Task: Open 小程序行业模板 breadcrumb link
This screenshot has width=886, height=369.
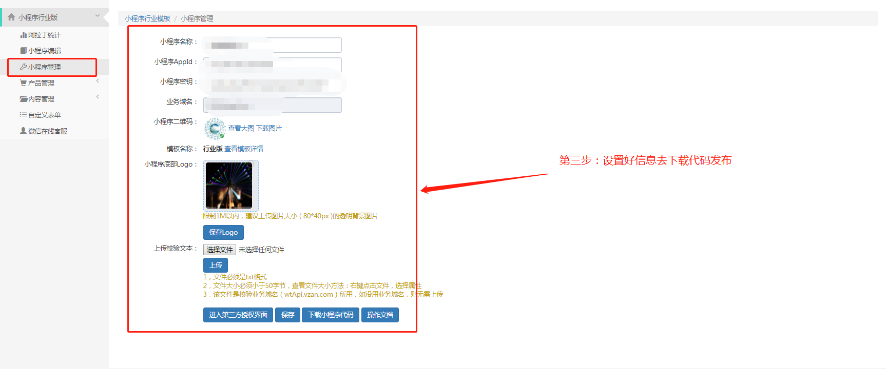Action: 147,18
